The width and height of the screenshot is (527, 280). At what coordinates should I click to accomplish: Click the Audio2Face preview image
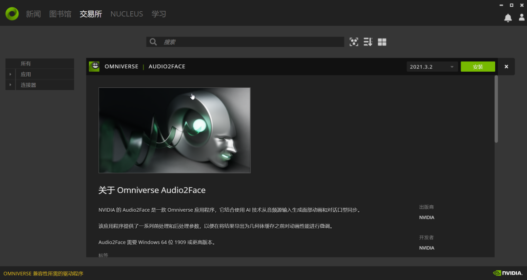coord(174,130)
